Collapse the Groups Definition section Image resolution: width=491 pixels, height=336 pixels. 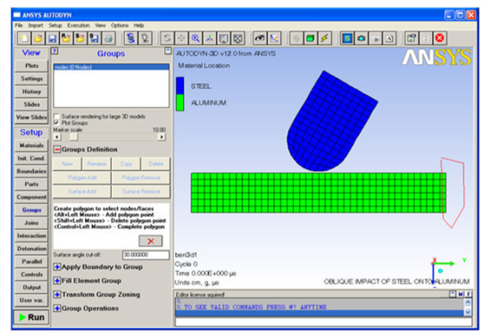click(x=57, y=150)
